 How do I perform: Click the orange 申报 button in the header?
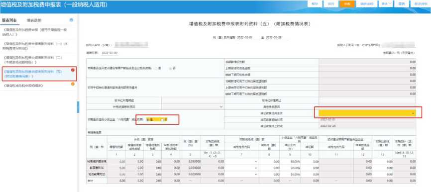(x=347, y=4)
